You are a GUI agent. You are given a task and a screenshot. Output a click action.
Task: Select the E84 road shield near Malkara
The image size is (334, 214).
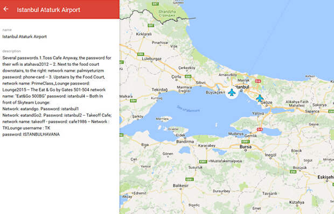(x=134, y=101)
